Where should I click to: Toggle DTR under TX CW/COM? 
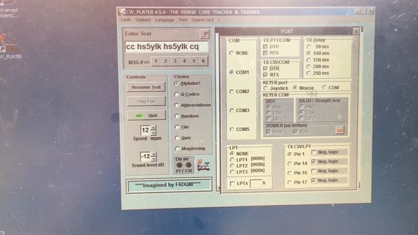point(271,69)
